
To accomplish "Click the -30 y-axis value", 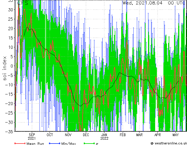I will coord(9,122).
